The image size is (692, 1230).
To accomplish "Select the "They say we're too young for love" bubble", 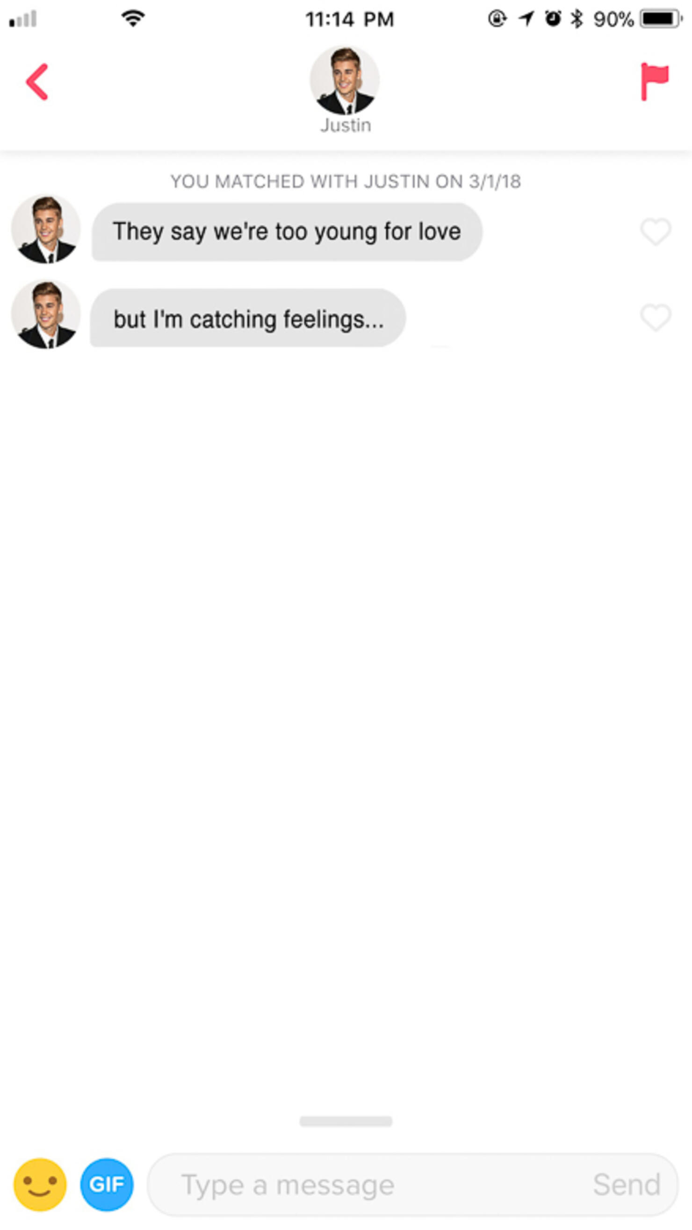I will 287,232.
